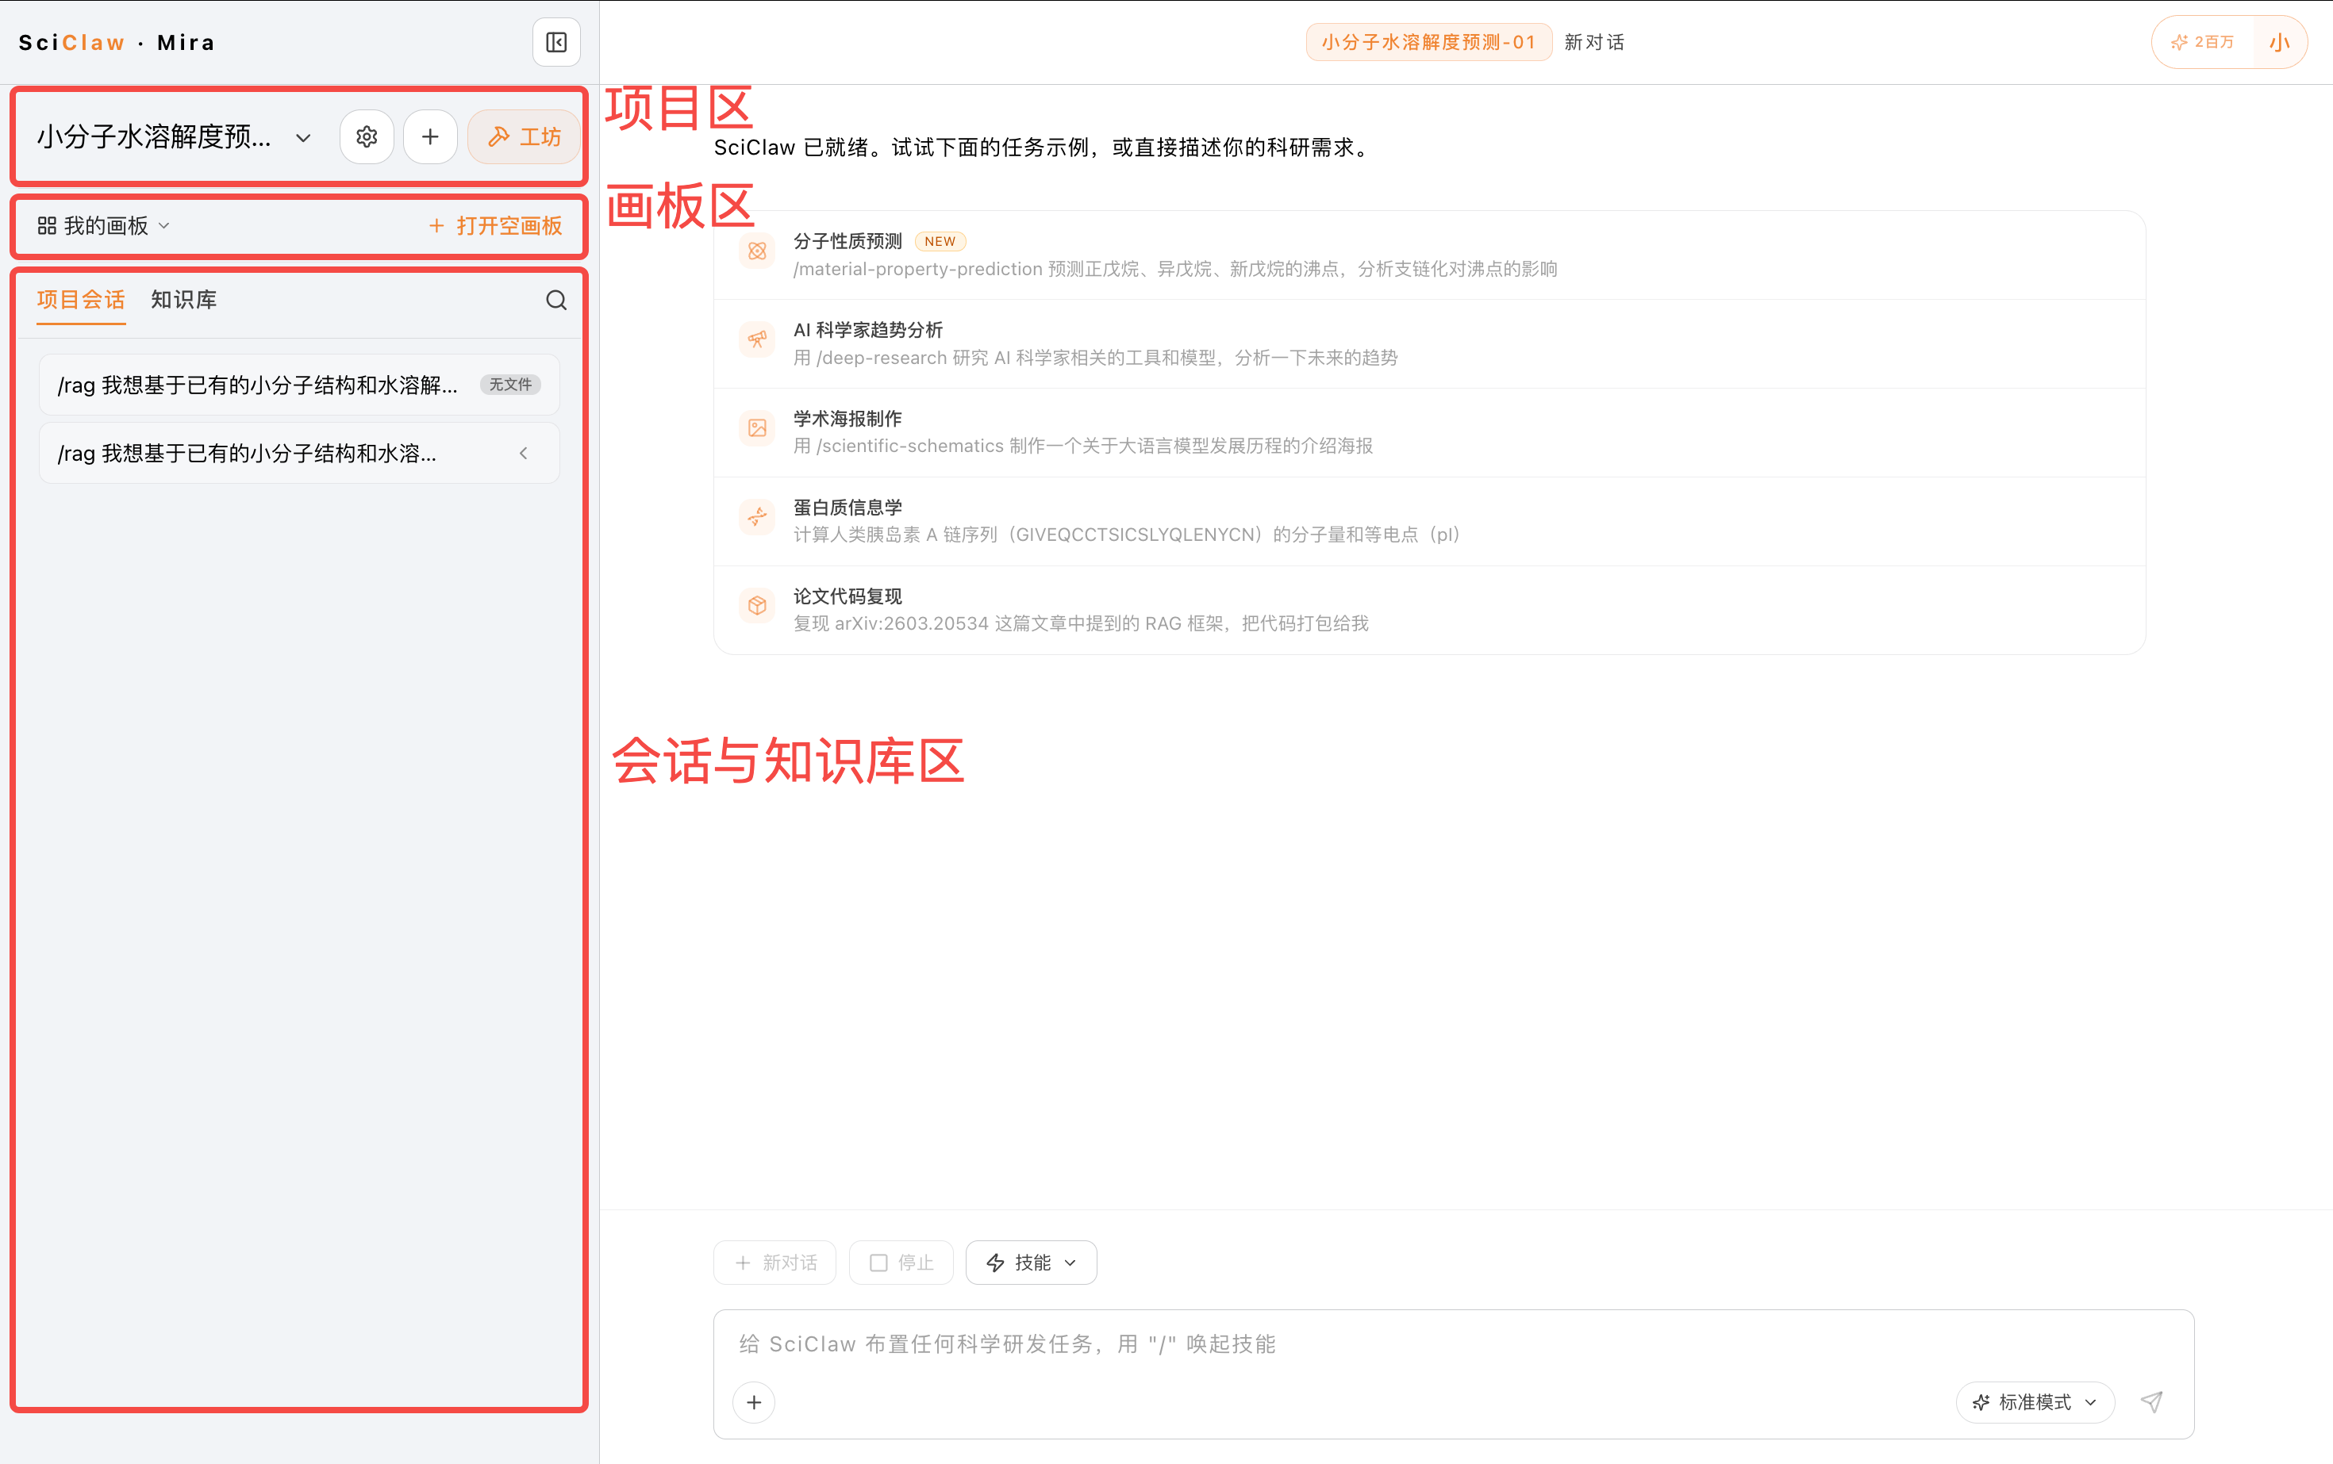Screen dimensions: 2333x1464
Task: Click the 停止 button
Action: click(x=901, y=1263)
